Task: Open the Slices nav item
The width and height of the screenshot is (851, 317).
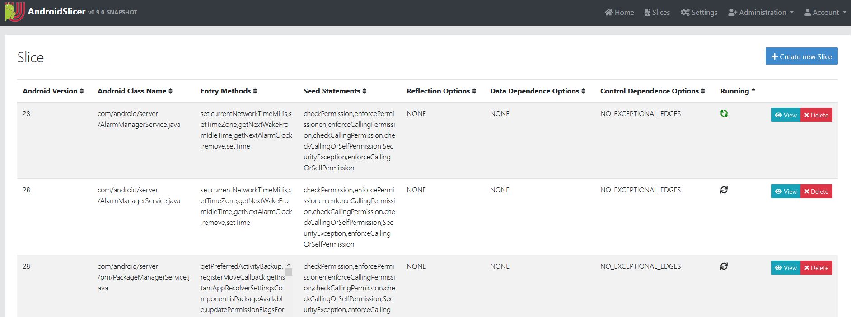Action: [657, 13]
